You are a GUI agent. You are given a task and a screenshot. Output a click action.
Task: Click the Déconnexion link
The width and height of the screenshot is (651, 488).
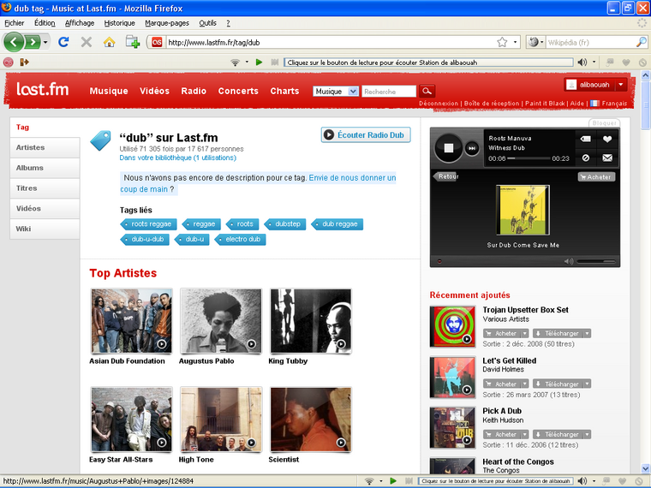coord(439,104)
